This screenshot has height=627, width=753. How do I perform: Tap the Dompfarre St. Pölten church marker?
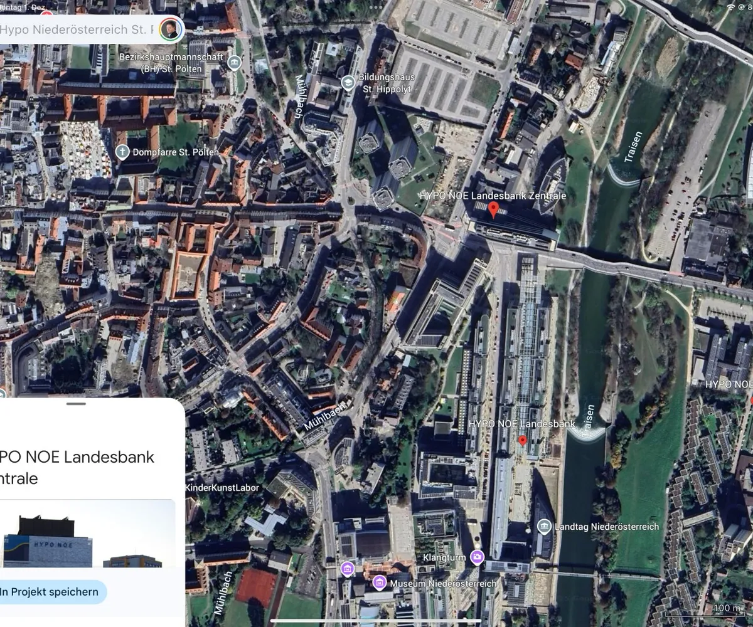122,152
